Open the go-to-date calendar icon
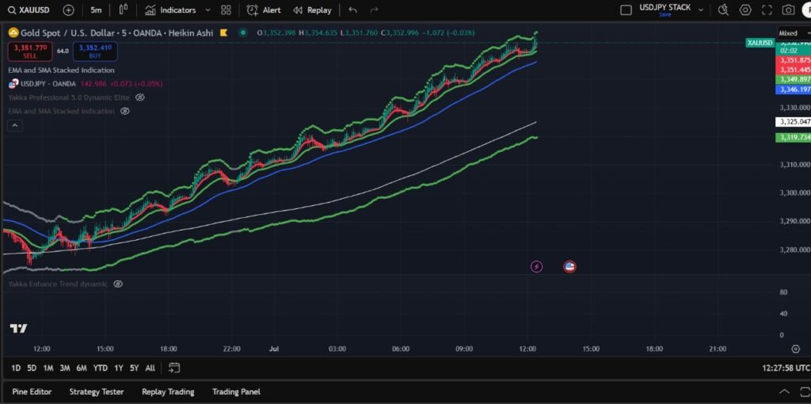 tap(174, 368)
